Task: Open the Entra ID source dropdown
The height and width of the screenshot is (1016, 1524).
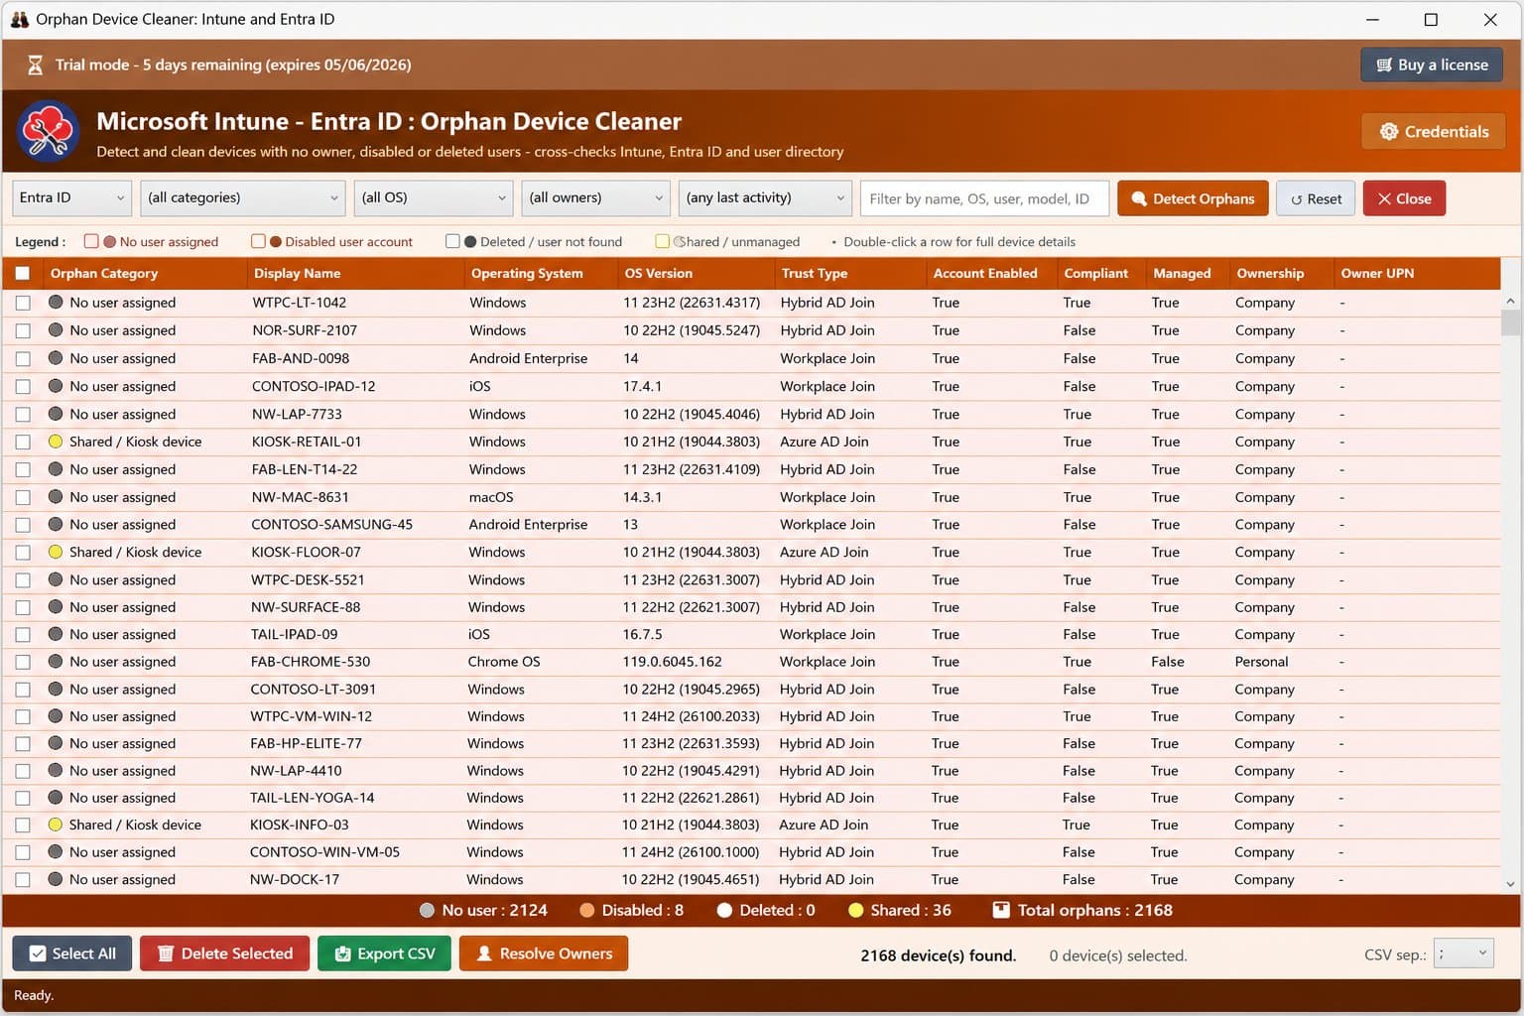Action: click(x=71, y=197)
